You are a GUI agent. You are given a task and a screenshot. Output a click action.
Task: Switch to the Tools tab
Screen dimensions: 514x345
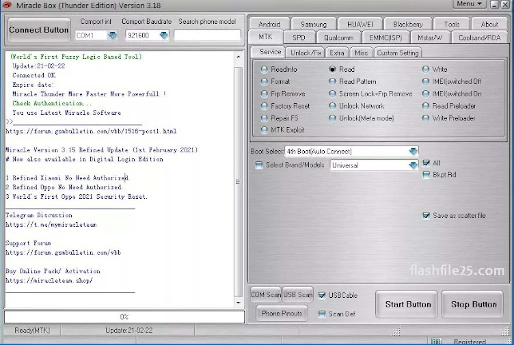coord(452,24)
